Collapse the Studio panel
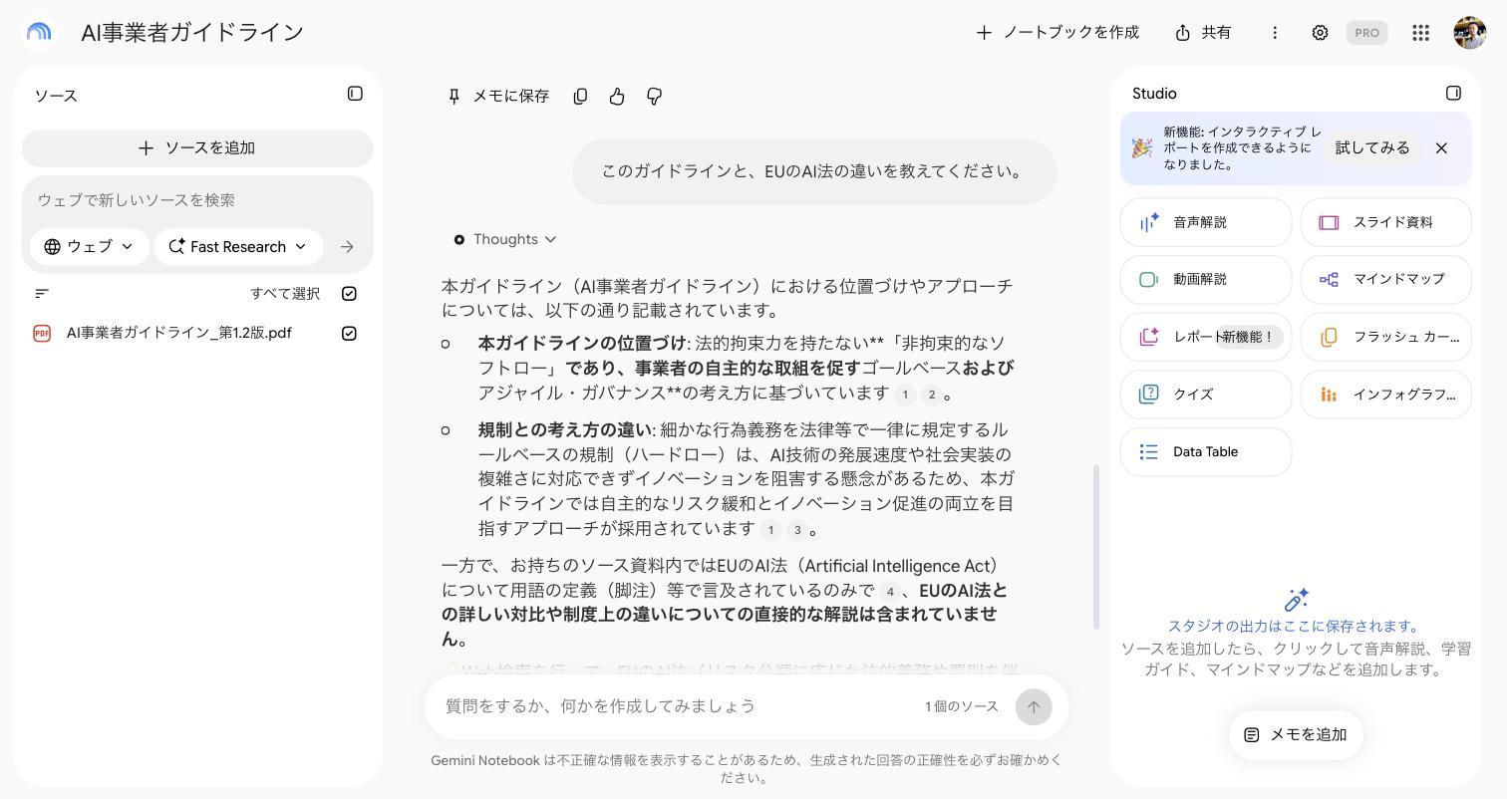This screenshot has width=1507, height=799. (x=1453, y=93)
